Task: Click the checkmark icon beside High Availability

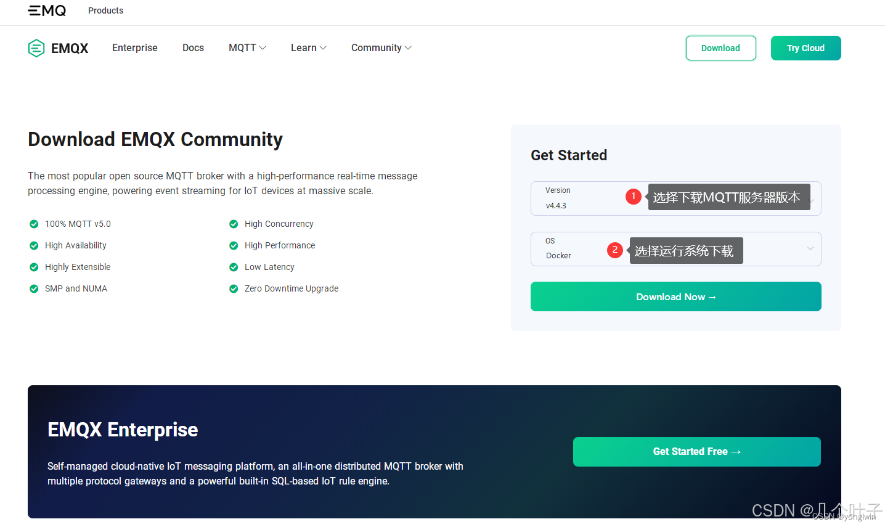Action: 34,245
